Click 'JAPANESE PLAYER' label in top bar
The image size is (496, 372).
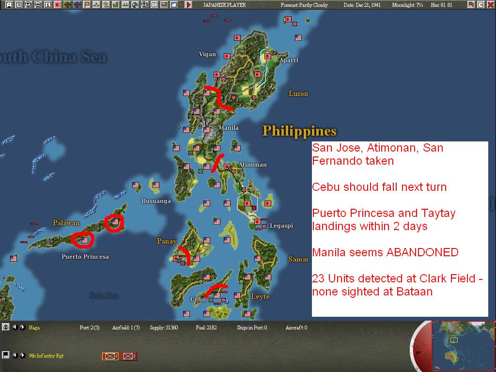224,5
